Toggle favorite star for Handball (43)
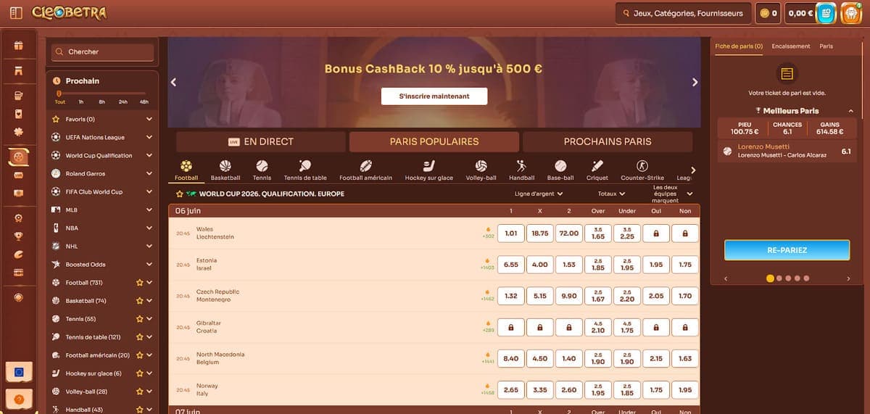The height and width of the screenshot is (414, 870). (x=139, y=410)
